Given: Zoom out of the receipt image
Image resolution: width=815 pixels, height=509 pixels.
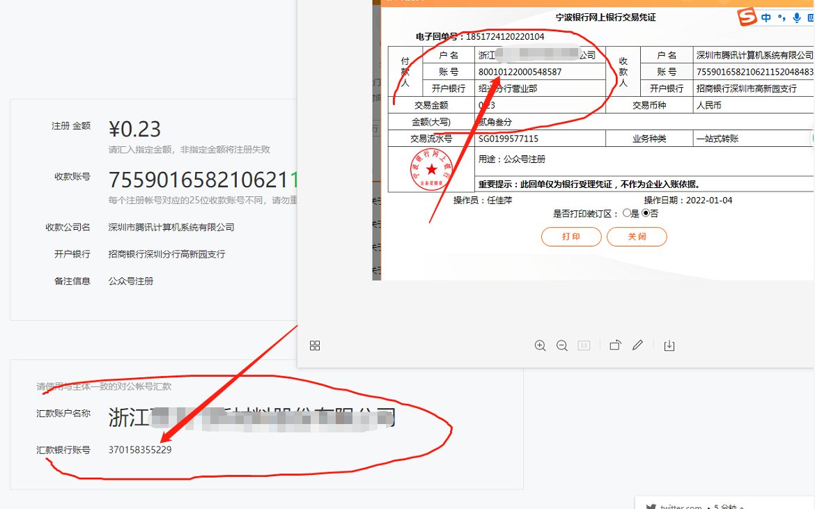Looking at the screenshot, I should [562, 345].
